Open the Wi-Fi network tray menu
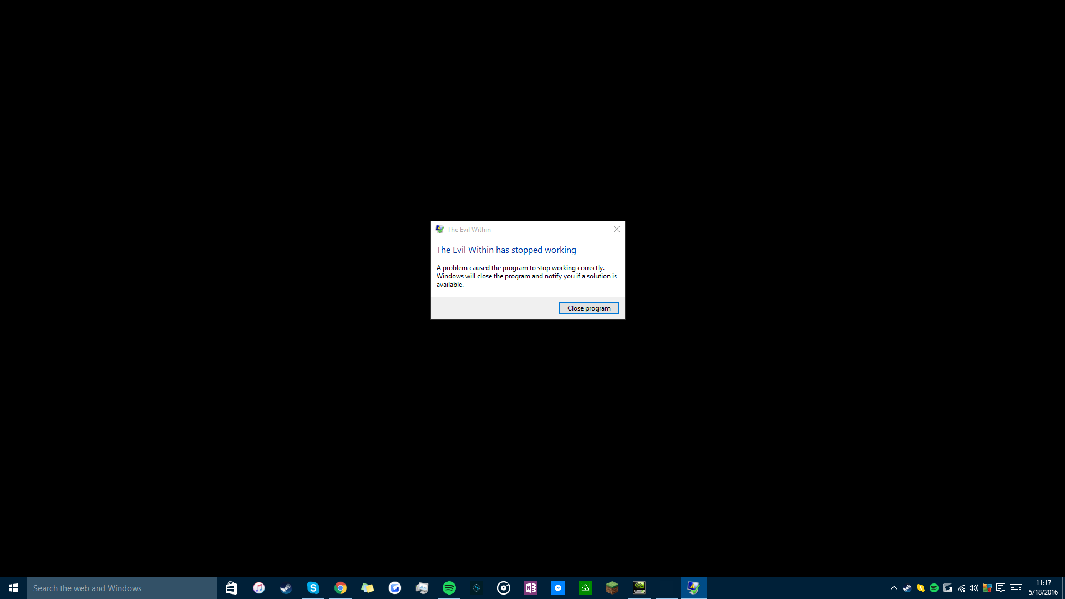The width and height of the screenshot is (1065, 599). click(x=961, y=588)
